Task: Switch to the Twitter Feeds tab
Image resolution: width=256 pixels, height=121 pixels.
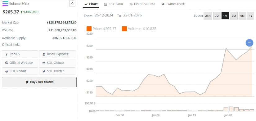Action: pyautogui.click(x=173, y=4)
